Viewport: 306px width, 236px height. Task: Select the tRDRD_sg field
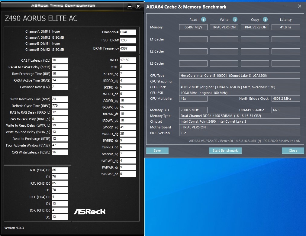[x=128, y=74]
